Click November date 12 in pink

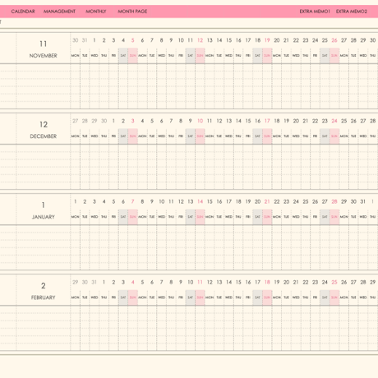201,40
